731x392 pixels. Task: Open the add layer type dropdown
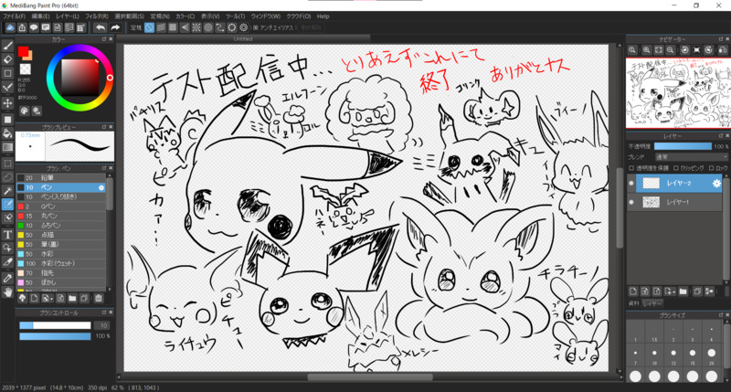pyautogui.click(x=671, y=291)
